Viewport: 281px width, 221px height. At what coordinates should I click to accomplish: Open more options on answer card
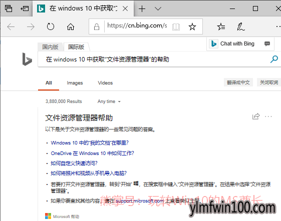point(268,116)
